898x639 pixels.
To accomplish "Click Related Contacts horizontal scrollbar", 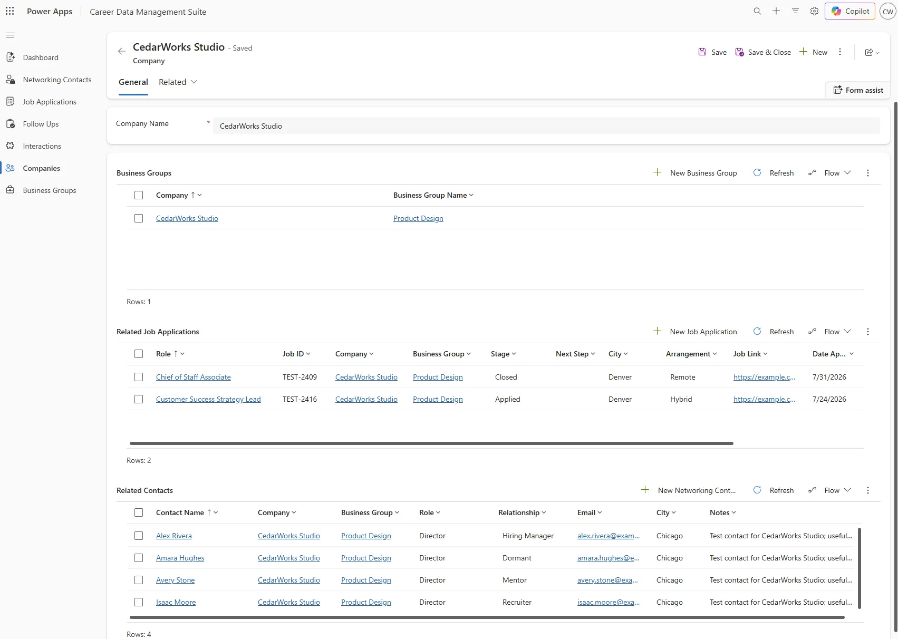I will pos(487,617).
